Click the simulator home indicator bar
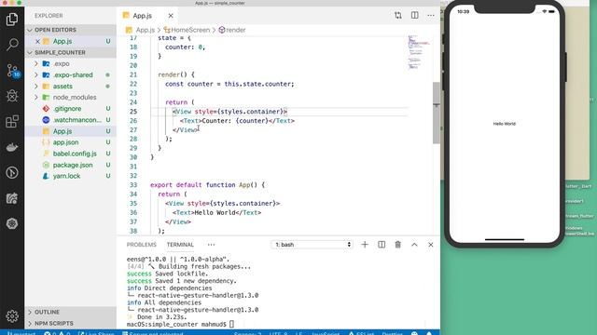597x335 pixels. pyautogui.click(x=504, y=240)
